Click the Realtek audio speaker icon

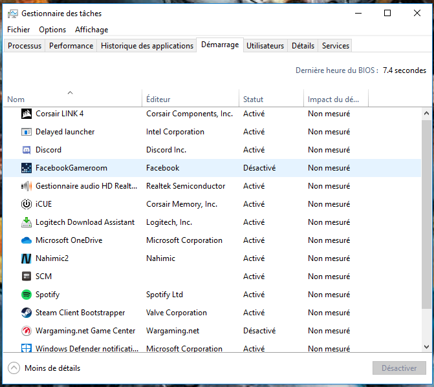(27, 186)
